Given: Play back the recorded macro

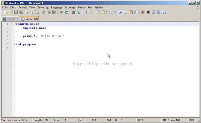Looking at the screenshot, I should click(x=153, y=12).
